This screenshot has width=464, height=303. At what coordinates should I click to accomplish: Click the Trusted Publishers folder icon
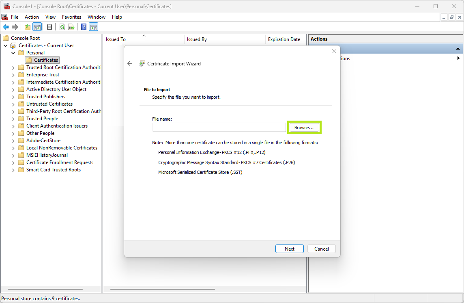point(21,97)
